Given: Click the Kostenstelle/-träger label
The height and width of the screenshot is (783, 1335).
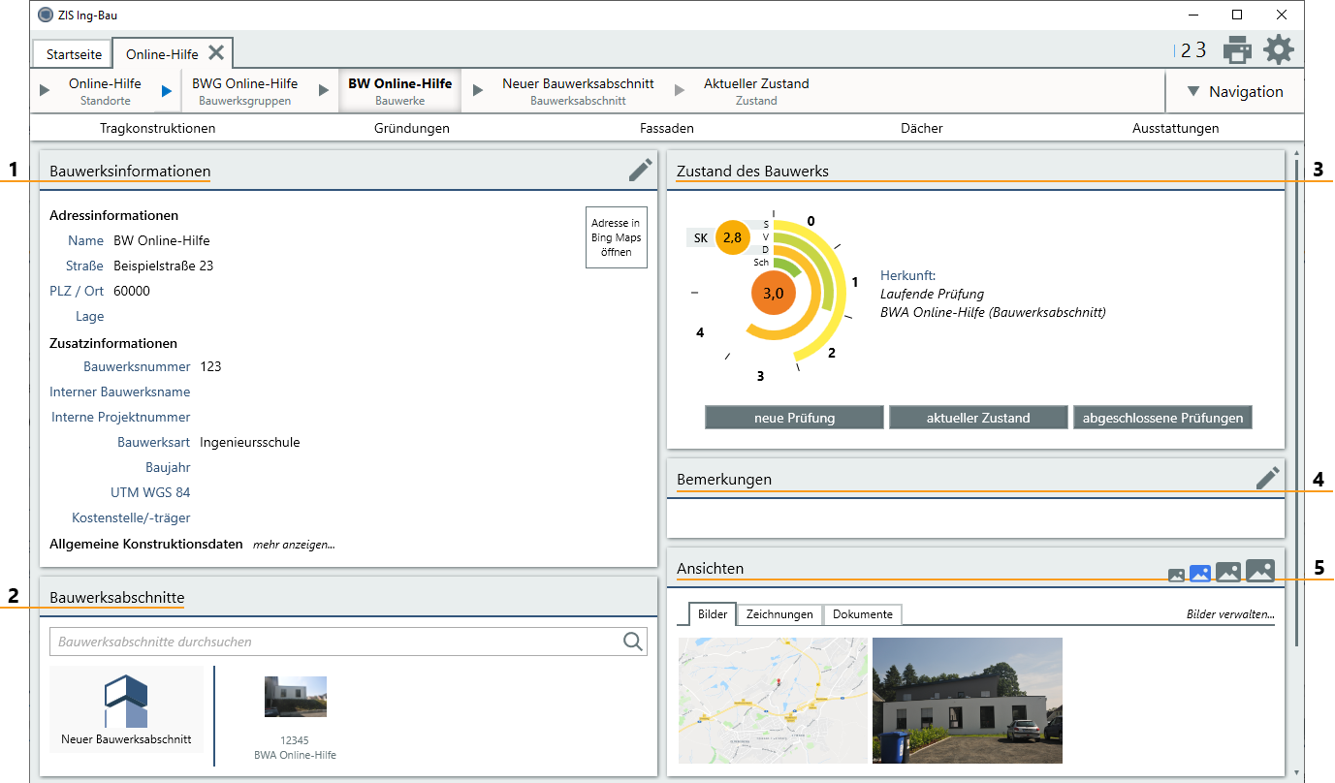Looking at the screenshot, I should tap(131, 517).
